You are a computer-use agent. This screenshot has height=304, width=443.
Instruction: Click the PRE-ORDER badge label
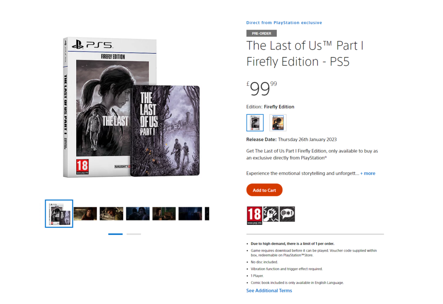coord(261,33)
